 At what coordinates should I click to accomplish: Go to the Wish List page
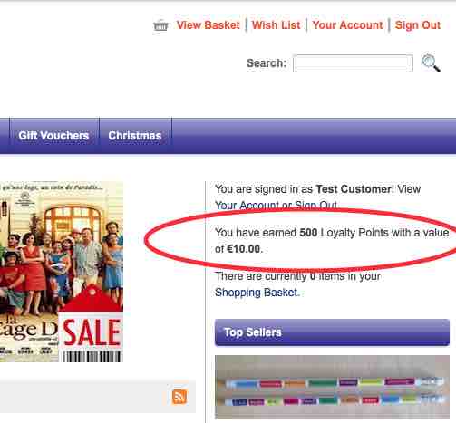(277, 25)
